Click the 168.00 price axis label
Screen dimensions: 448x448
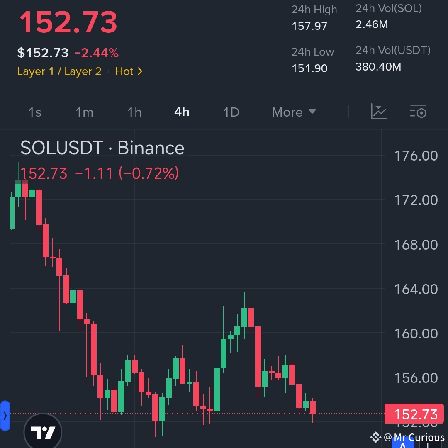point(416,245)
